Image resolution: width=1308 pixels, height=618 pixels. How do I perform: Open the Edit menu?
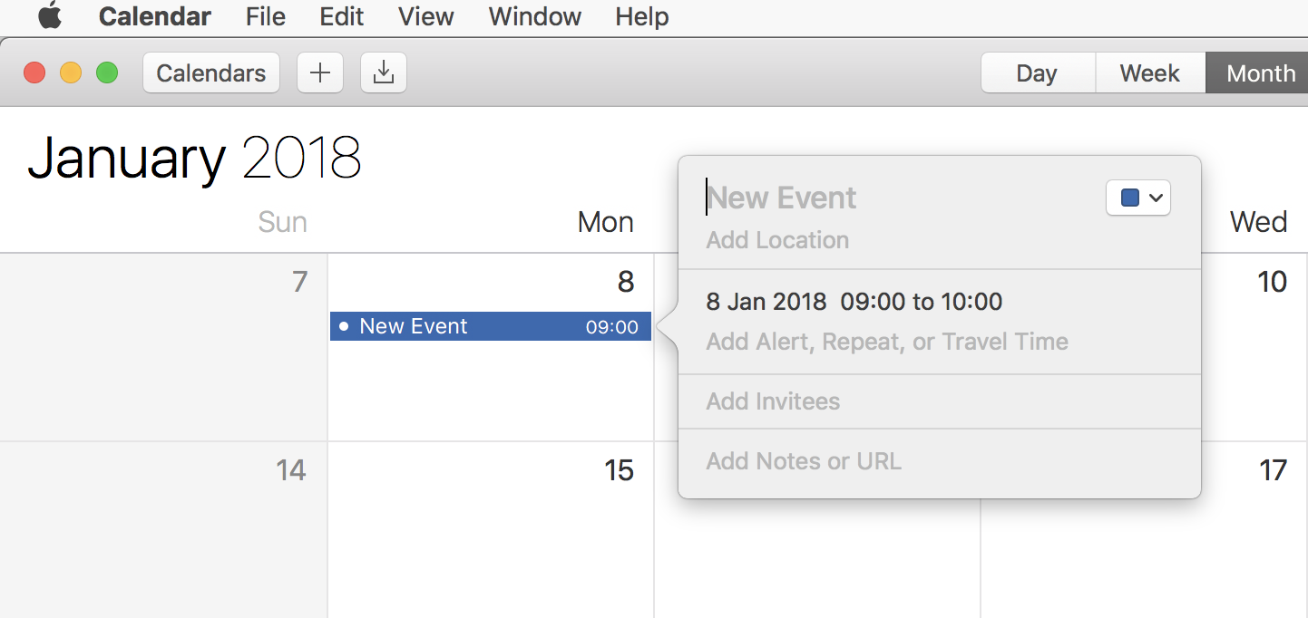coord(341,16)
